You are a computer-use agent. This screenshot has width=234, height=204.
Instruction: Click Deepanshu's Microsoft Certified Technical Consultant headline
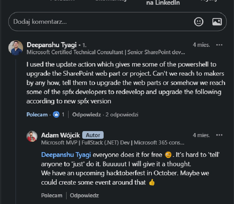[106, 52]
